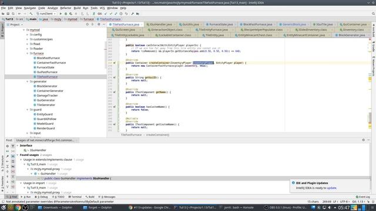Click the down arrow in Find panel toolbar
Viewport: 376px width, 211px height.
coord(8,182)
